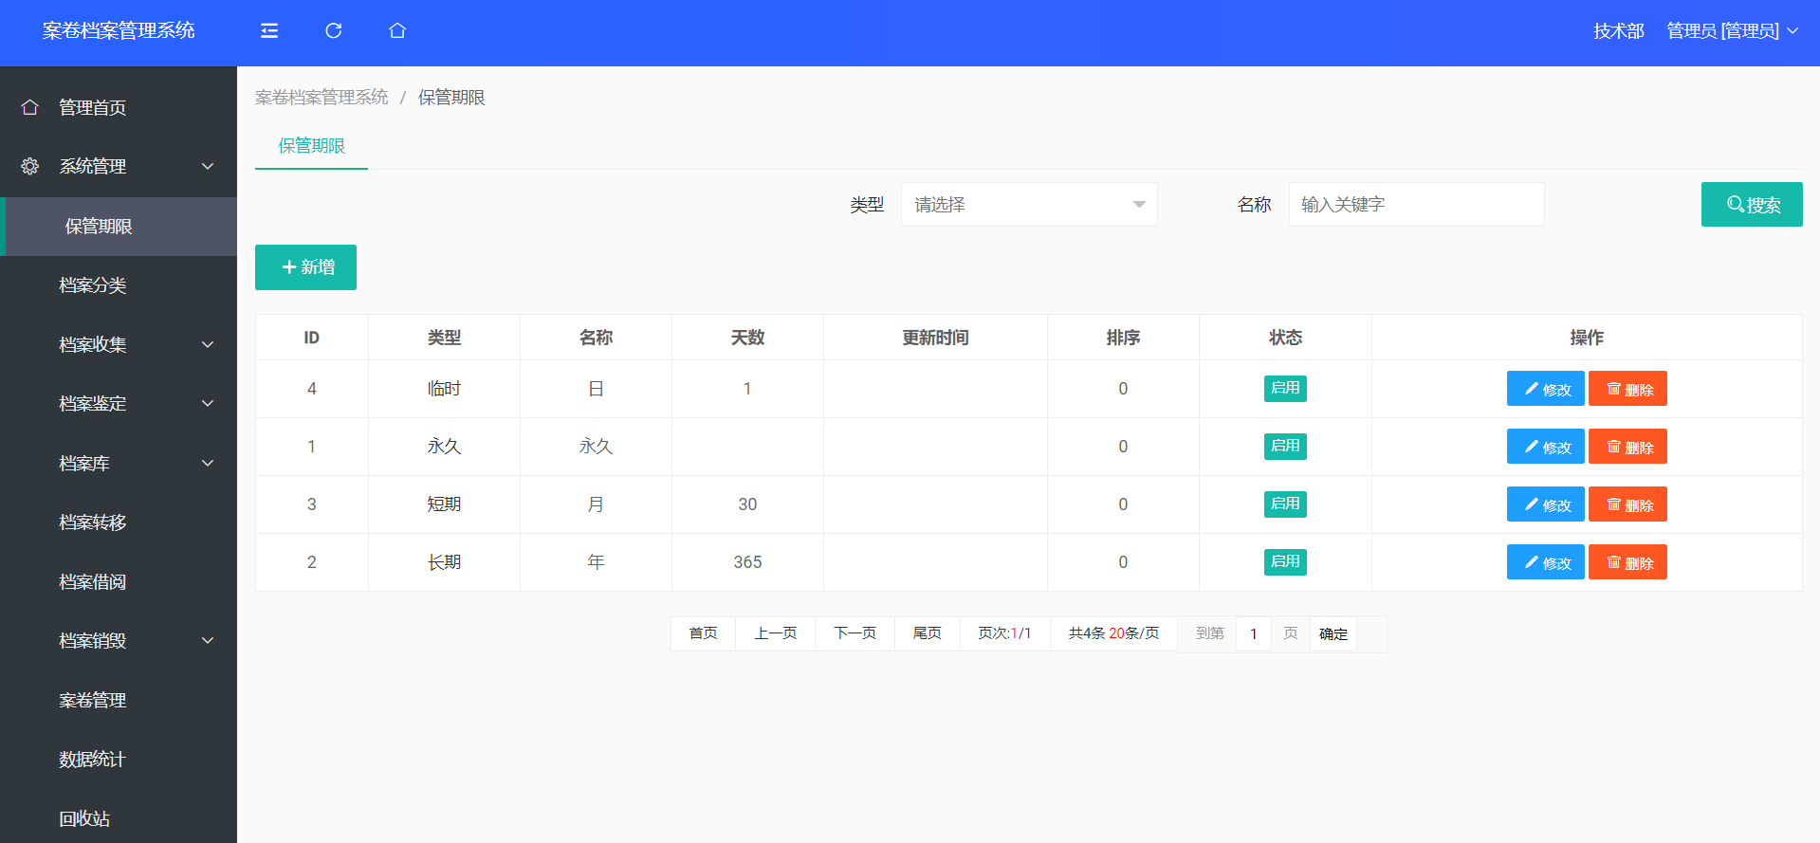Click the house icon beside 管理首页
Screen dimensions: 1820x843
(30, 107)
